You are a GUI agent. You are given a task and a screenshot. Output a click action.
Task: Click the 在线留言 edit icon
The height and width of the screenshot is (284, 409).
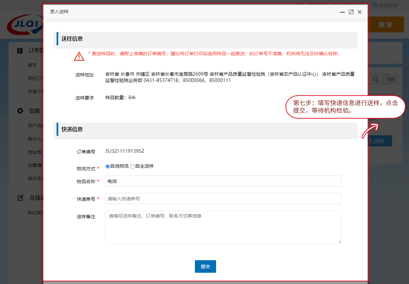(x=20, y=198)
